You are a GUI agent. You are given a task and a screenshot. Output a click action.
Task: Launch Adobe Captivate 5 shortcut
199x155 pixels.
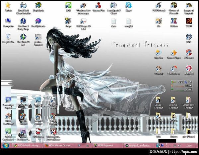pos(8,135)
